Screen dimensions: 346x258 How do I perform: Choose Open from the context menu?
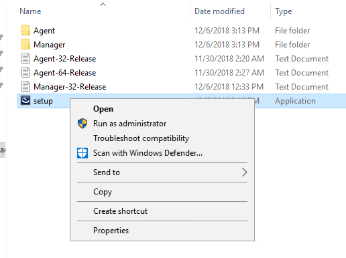[103, 109]
